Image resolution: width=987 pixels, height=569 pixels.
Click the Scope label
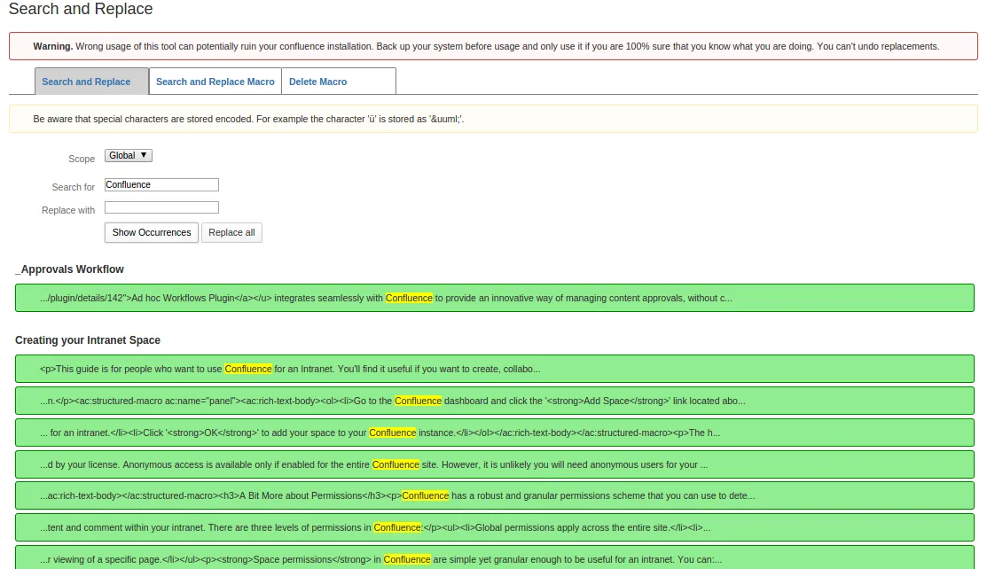click(82, 159)
